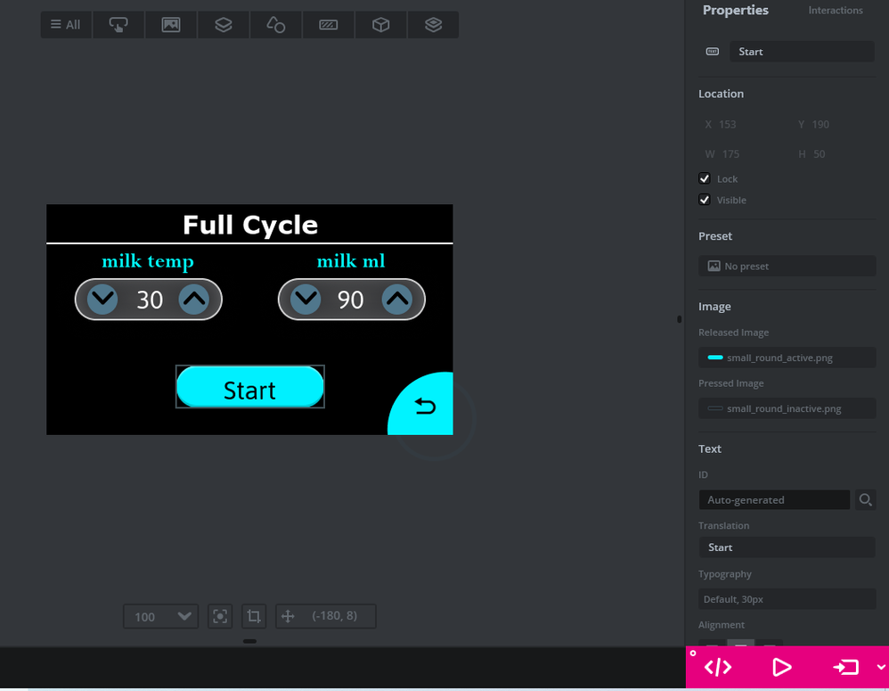The image size is (889, 691).
Task: Increase milk ml with up arrow
Action: coord(397,299)
